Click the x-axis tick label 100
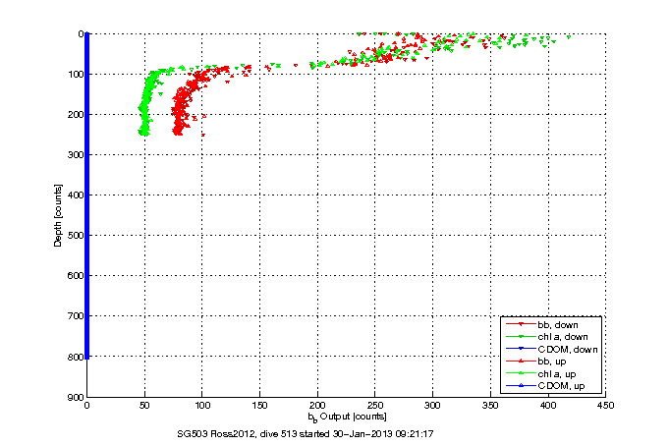The width and height of the screenshot is (669, 446). (202, 405)
